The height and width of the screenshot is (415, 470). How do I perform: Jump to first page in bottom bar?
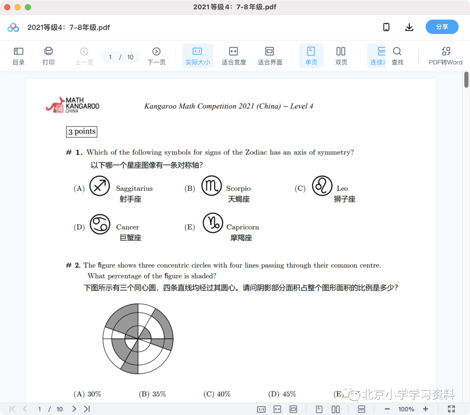coord(12,409)
